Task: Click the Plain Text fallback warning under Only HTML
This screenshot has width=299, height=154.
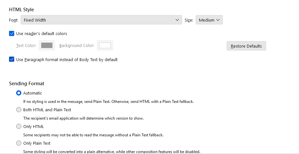Action: (93, 135)
